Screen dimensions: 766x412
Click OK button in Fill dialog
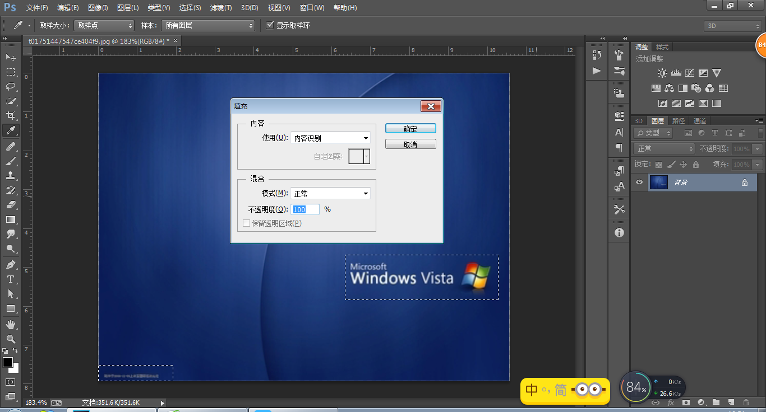click(x=410, y=129)
